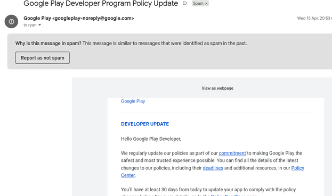Open the View as webpage link
Image resolution: width=332 pixels, height=196 pixels.
217,88
